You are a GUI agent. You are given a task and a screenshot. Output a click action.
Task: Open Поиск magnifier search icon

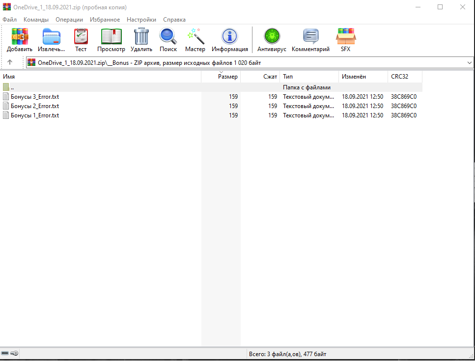click(168, 36)
